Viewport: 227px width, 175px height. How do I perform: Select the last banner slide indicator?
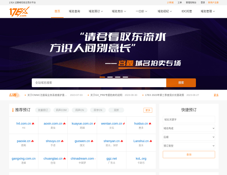coord(125,77)
